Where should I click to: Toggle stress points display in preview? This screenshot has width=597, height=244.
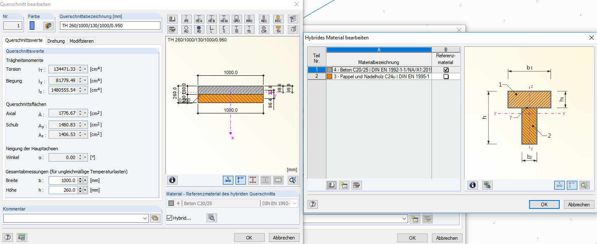253,180
